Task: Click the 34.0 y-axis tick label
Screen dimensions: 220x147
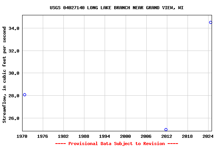Action: point(14,28)
